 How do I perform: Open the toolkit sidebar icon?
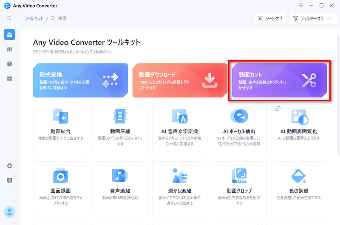pyautogui.click(x=9, y=35)
